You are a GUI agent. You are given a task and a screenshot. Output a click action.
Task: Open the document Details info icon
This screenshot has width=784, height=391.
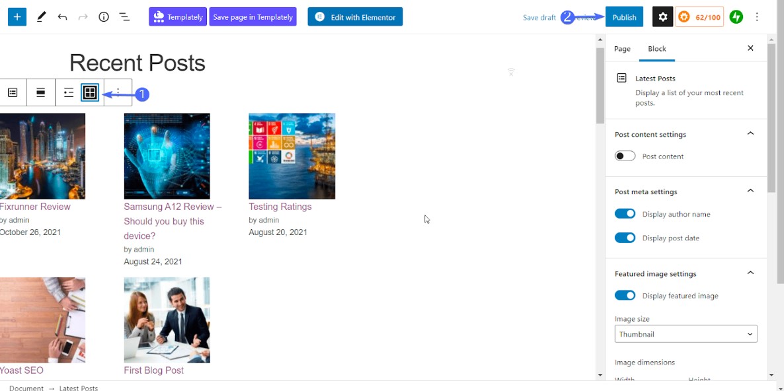(104, 17)
